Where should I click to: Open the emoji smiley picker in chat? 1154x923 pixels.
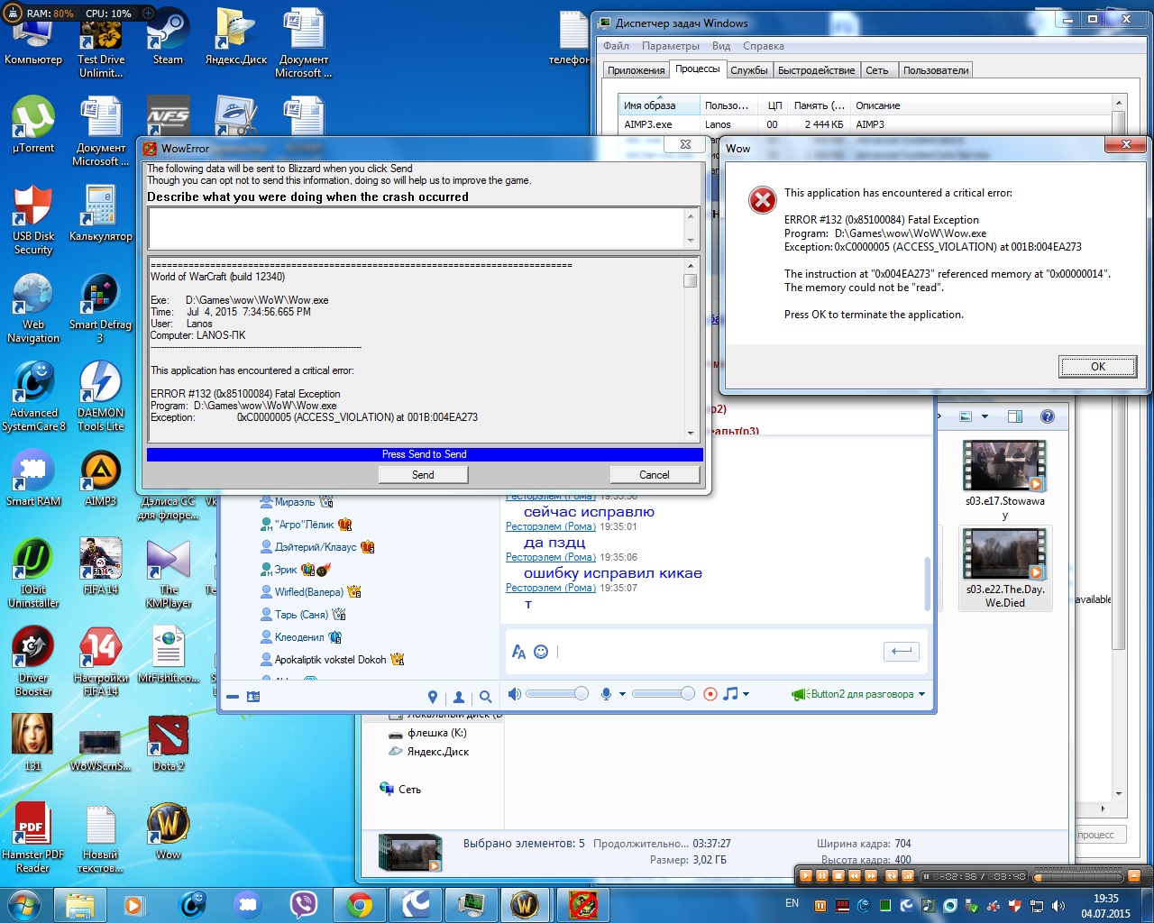click(x=541, y=652)
